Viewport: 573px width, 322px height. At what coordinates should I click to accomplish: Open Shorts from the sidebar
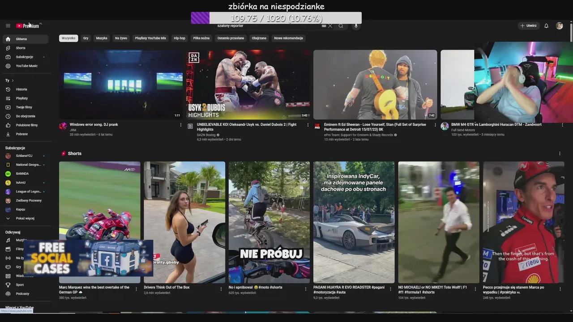pyautogui.click(x=26, y=48)
